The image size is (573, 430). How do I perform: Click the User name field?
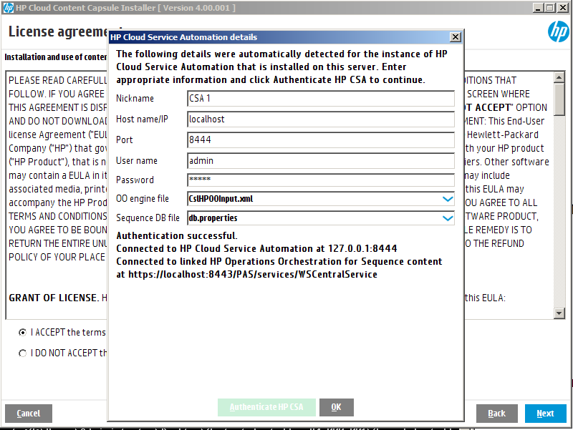(320, 161)
